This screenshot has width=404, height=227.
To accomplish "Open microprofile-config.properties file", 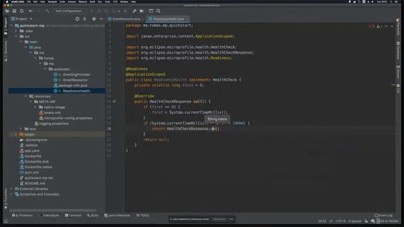I will click(x=68, y=118).
